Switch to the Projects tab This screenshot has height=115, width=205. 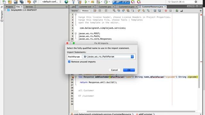tap(9, 7)
